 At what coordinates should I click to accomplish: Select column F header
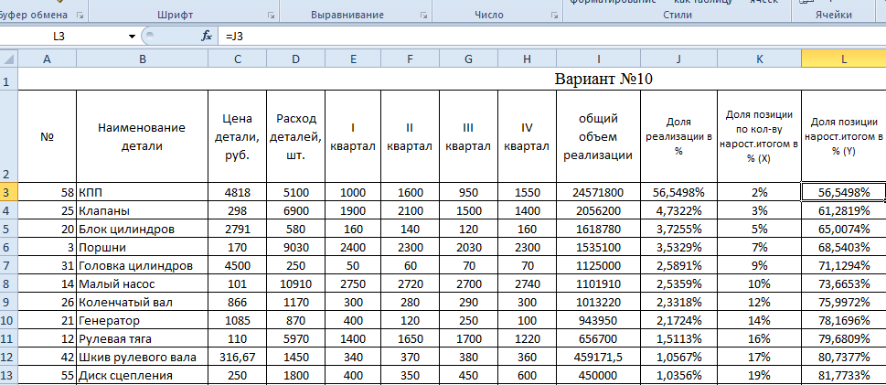point(411,59)
